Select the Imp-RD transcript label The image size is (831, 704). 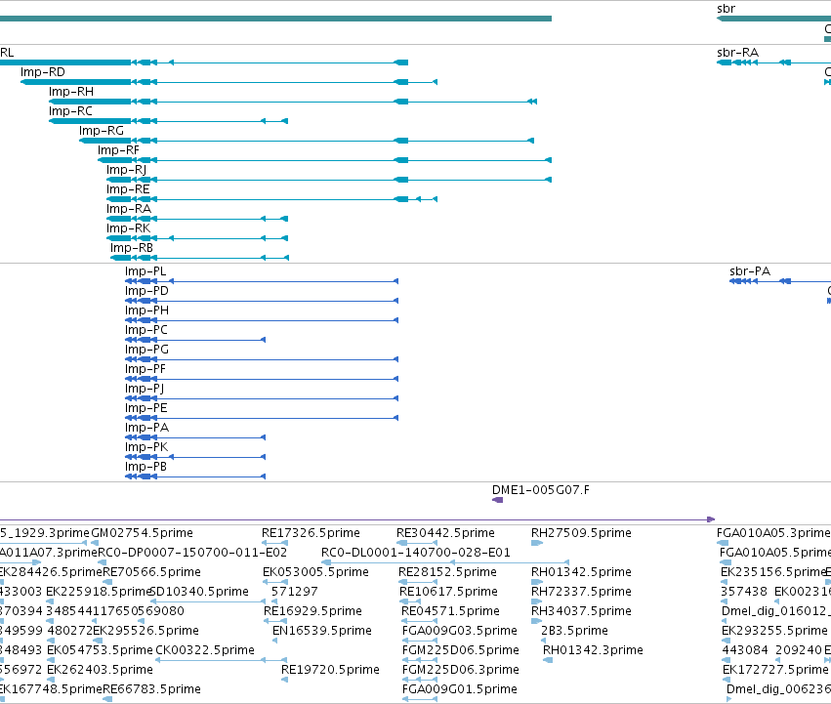coord(42,72)
